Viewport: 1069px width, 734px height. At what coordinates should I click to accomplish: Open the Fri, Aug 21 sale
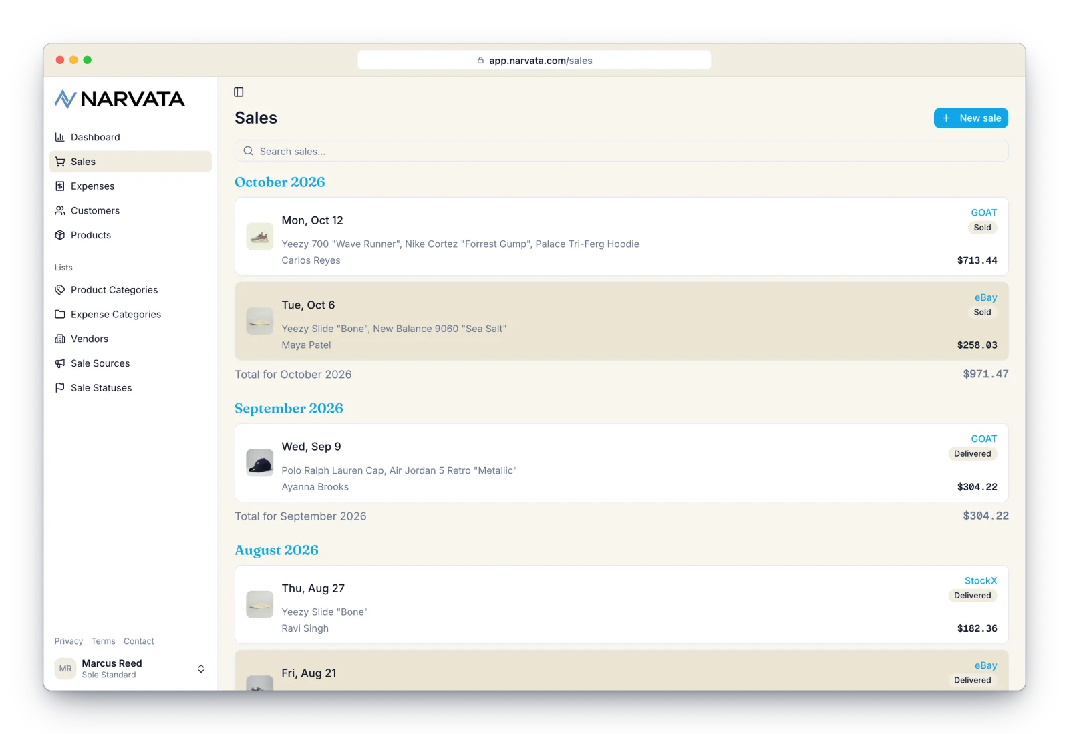pyautogui.click(x=621, y=671)
